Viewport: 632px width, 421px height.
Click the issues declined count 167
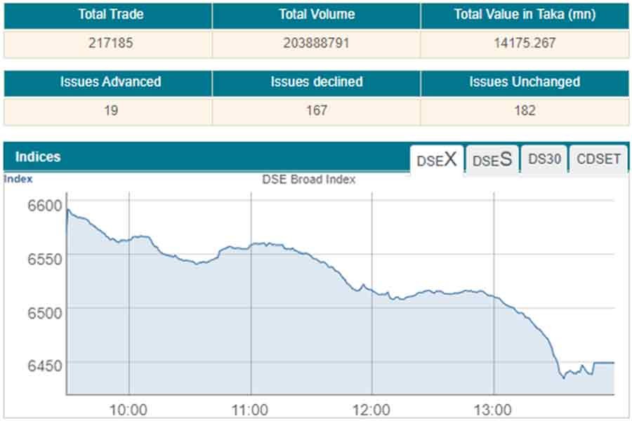coord(316,110)
